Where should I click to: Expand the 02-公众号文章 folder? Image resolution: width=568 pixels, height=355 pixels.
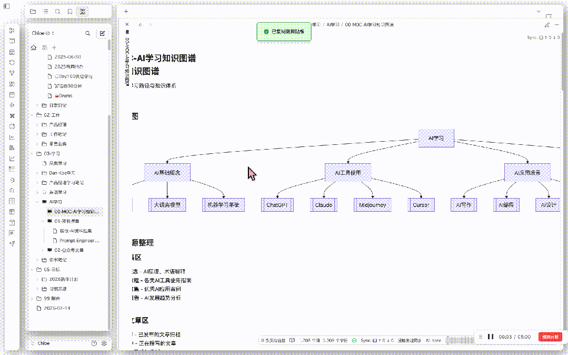(x=43, y=250)
